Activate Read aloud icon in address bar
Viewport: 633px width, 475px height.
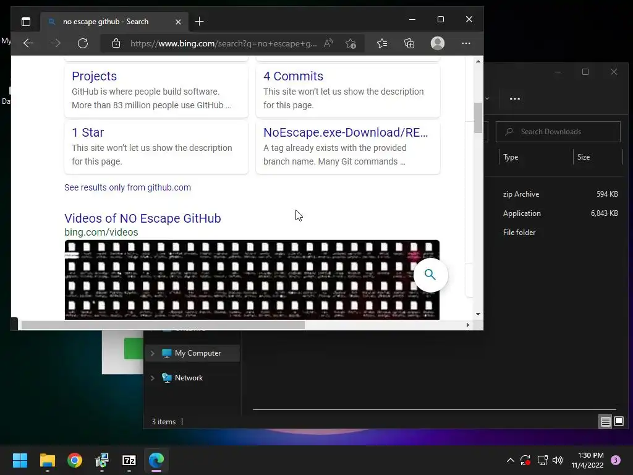coord(329,43)
